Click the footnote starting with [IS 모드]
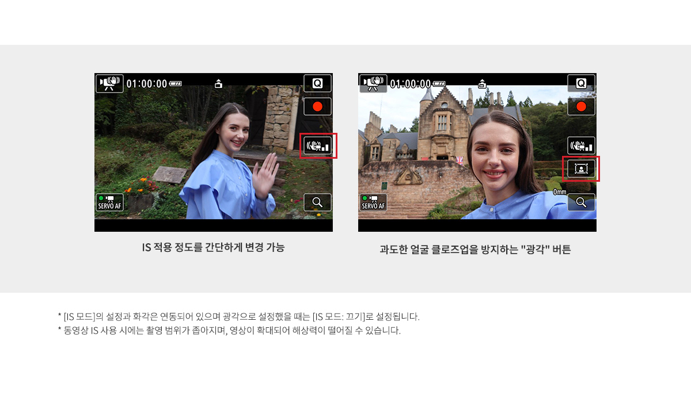This screenshot has width=691, height=398. tap(239, 316)
